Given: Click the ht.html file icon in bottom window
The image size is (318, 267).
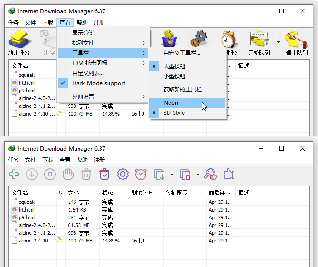Looking at the screenshot, I should tap(15, 210).
